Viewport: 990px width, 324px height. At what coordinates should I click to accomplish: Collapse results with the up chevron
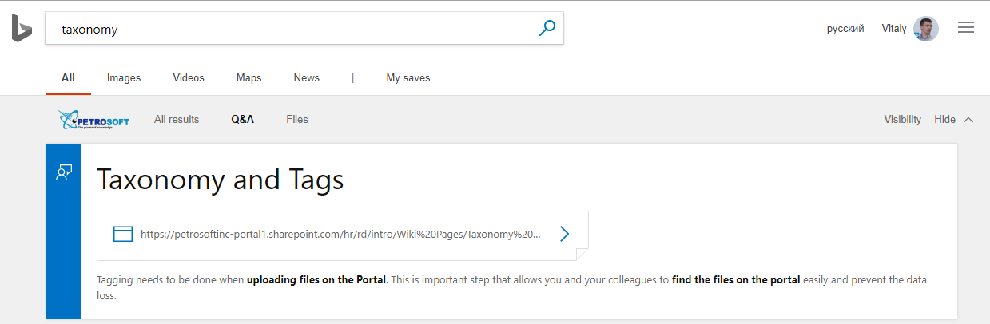(968, 120)
